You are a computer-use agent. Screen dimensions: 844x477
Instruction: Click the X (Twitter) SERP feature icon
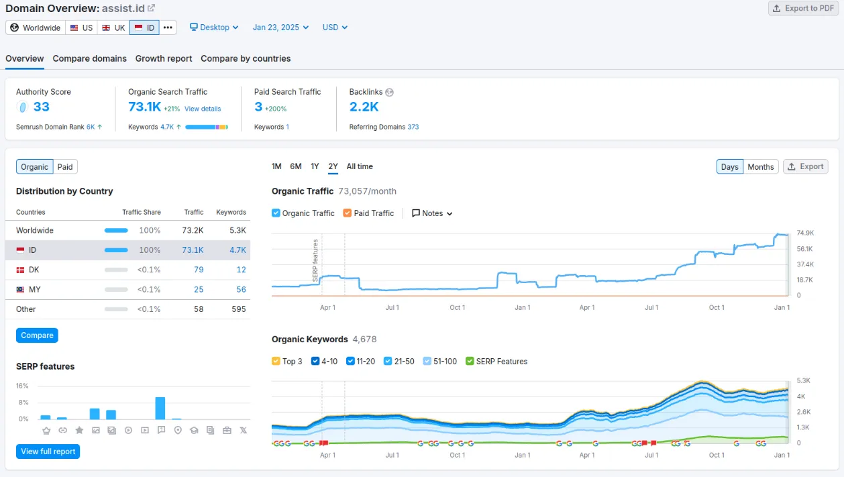coord(243,430)
